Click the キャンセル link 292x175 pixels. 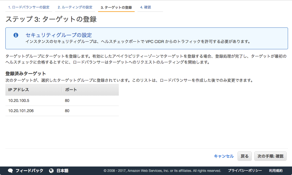[x=224, y=156]
